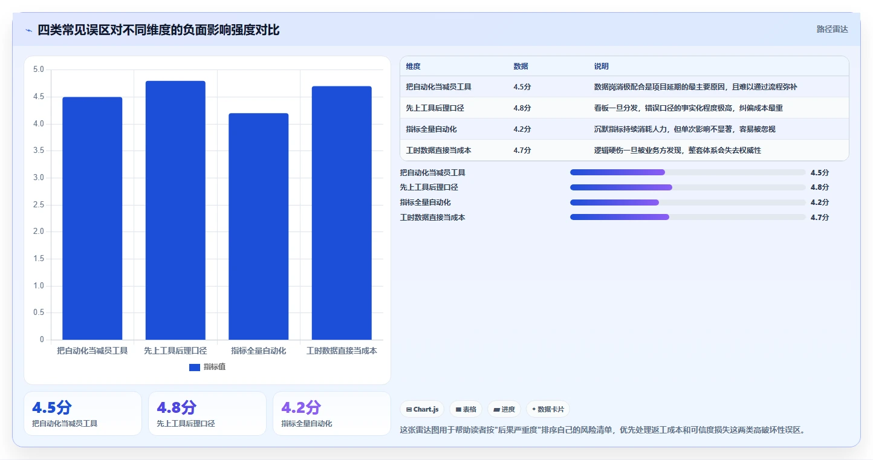Click the 把自动化当减员工具 progress bar
The height and width of the screenshot is (460, 873).
click(687, 172)
